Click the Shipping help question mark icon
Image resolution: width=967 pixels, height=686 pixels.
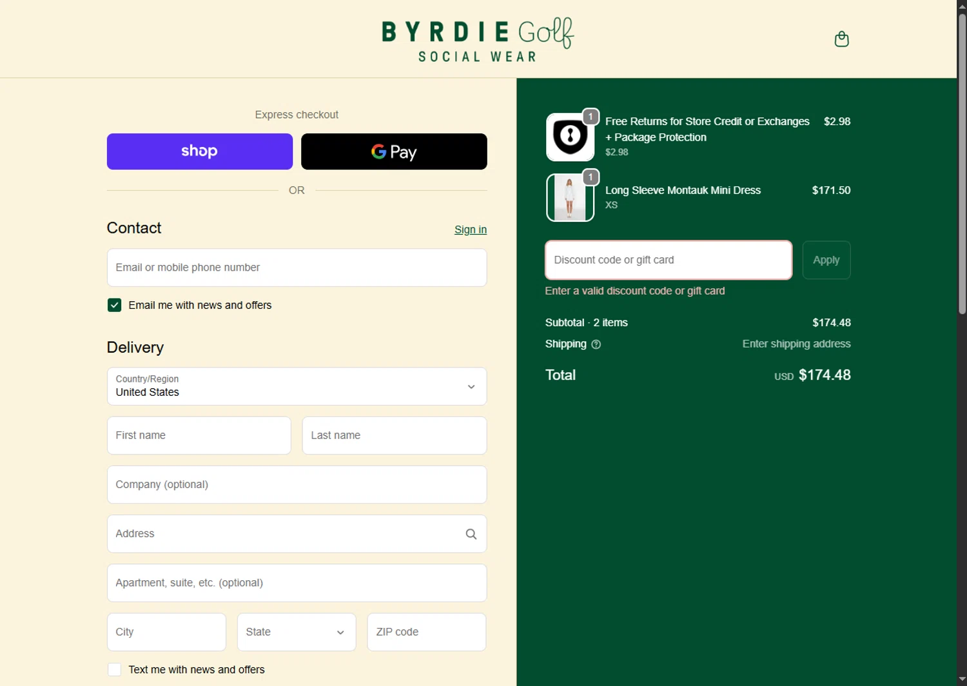coord(596,344)
